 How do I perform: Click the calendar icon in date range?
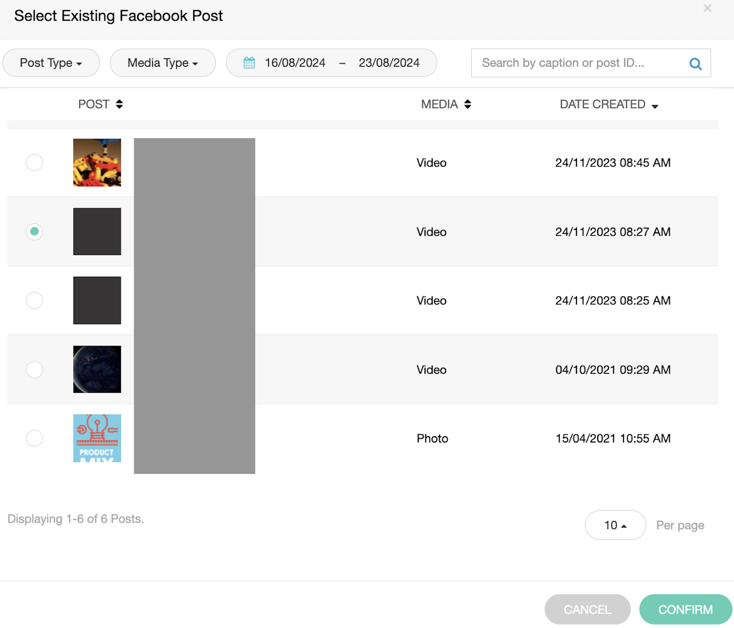(249, 63)
